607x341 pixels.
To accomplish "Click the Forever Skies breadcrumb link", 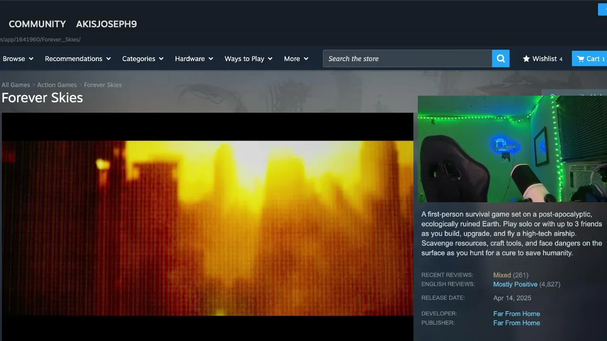I will click(x=103, y=85).
